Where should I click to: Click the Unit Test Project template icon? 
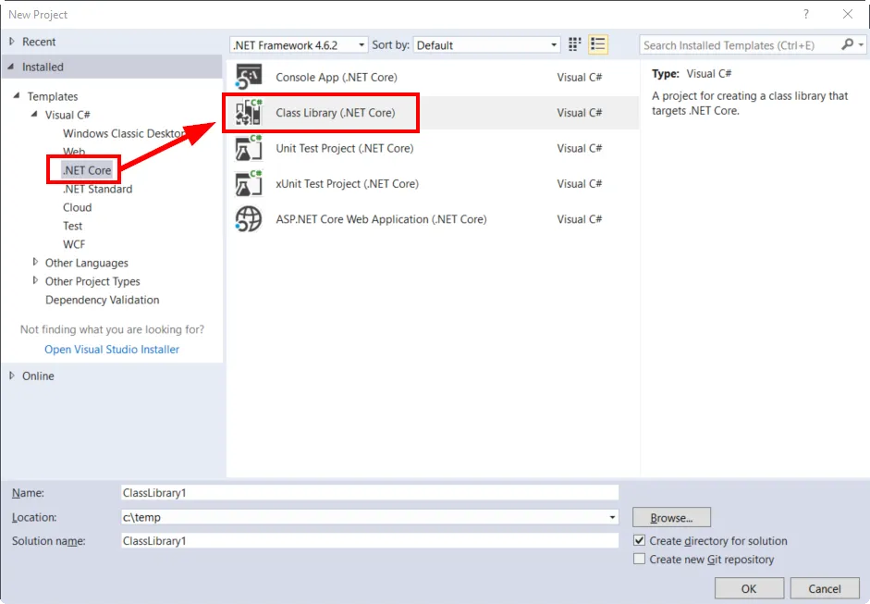click(249, 148)
